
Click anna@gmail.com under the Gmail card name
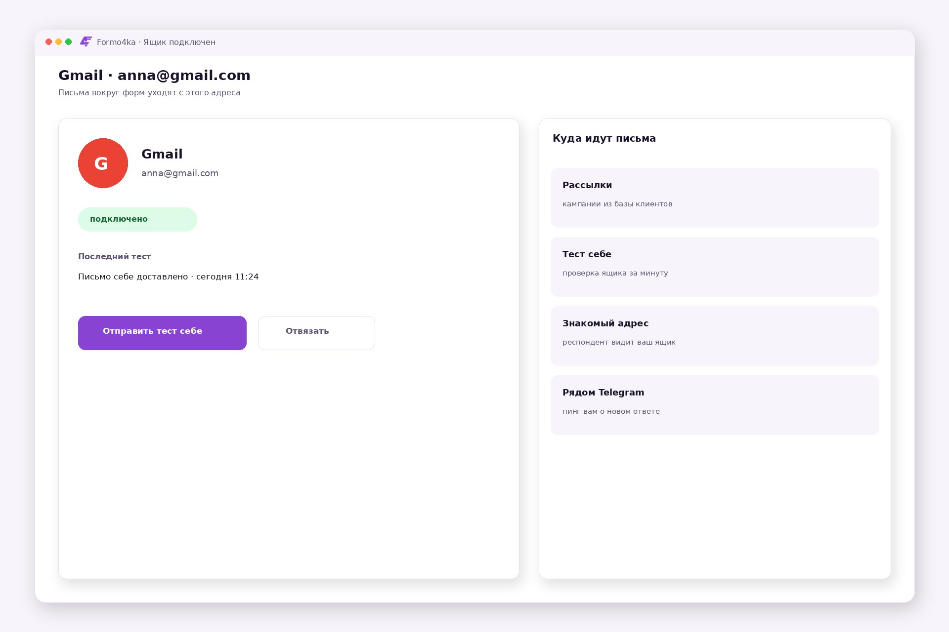(x=180, y=173)
